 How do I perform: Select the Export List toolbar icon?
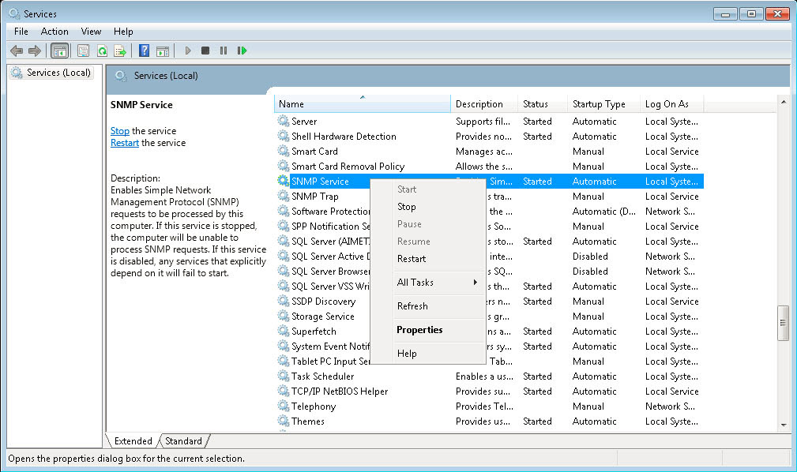[120, 51]
